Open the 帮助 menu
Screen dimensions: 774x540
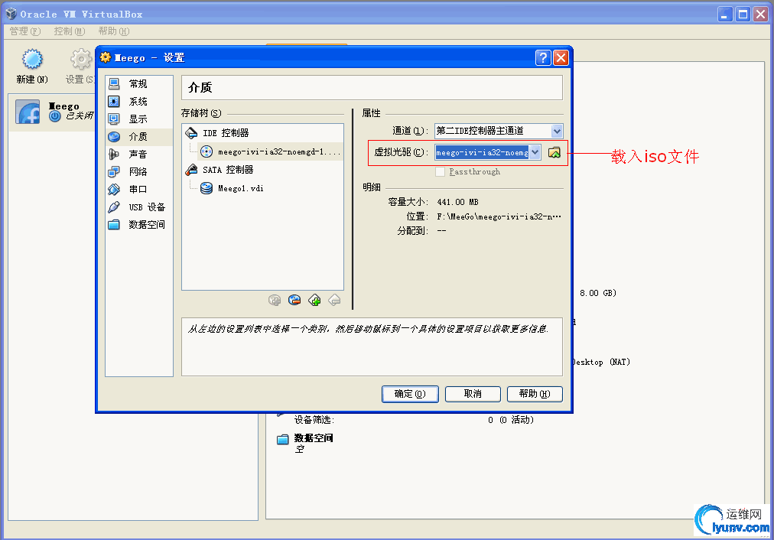[113, 31]
